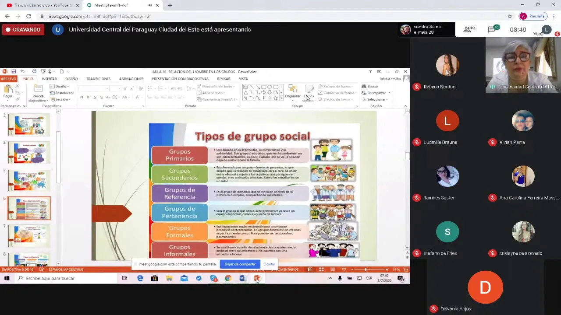This screenshot has width=561, height=315.
Task: Click Iniciar sesión in PowerPoint
Action: click(x=390, y=79)
